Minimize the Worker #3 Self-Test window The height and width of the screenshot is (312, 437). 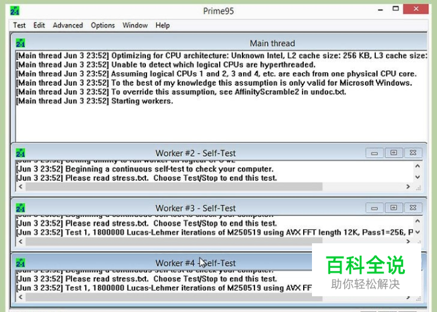coord(374,208)
